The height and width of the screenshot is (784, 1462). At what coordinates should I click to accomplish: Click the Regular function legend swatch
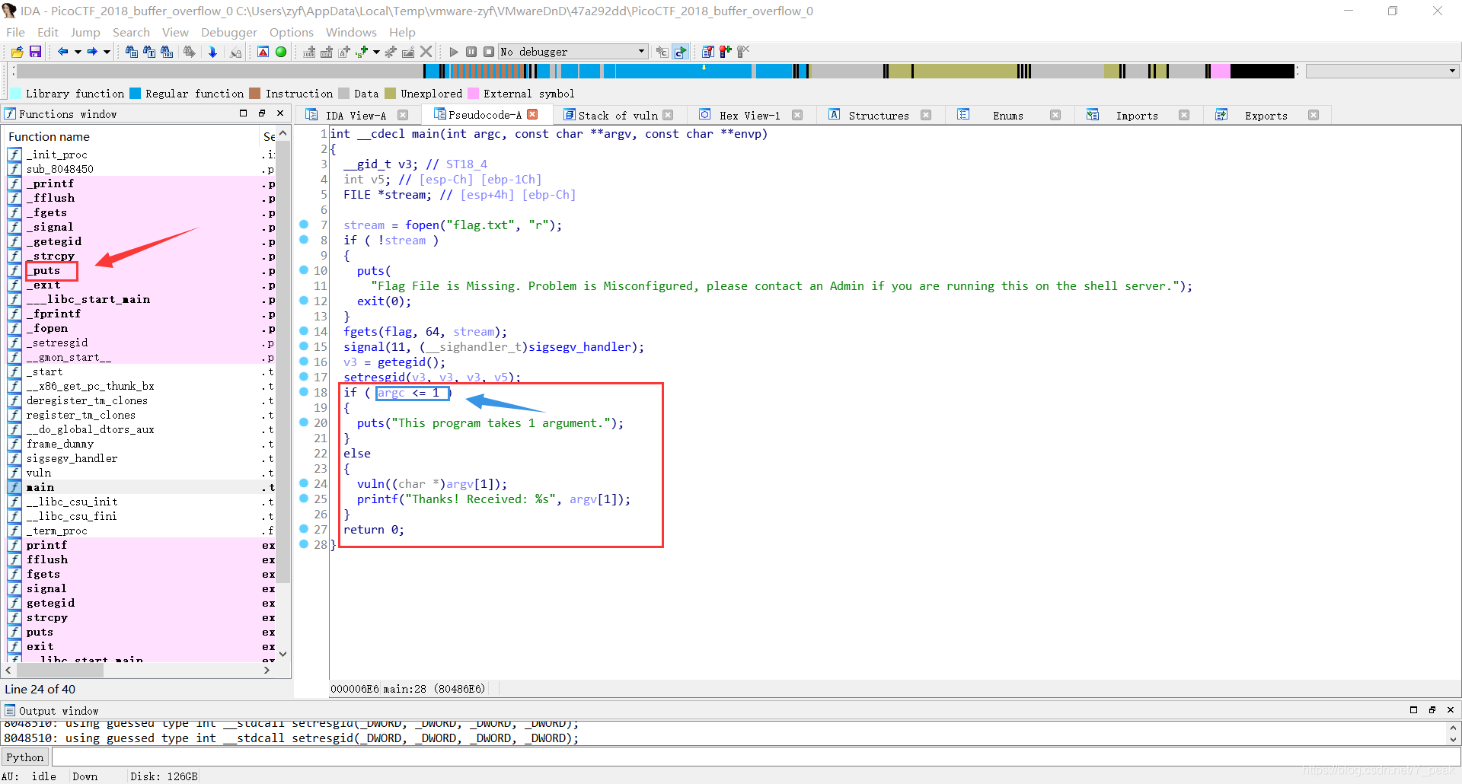click(136, 94)
